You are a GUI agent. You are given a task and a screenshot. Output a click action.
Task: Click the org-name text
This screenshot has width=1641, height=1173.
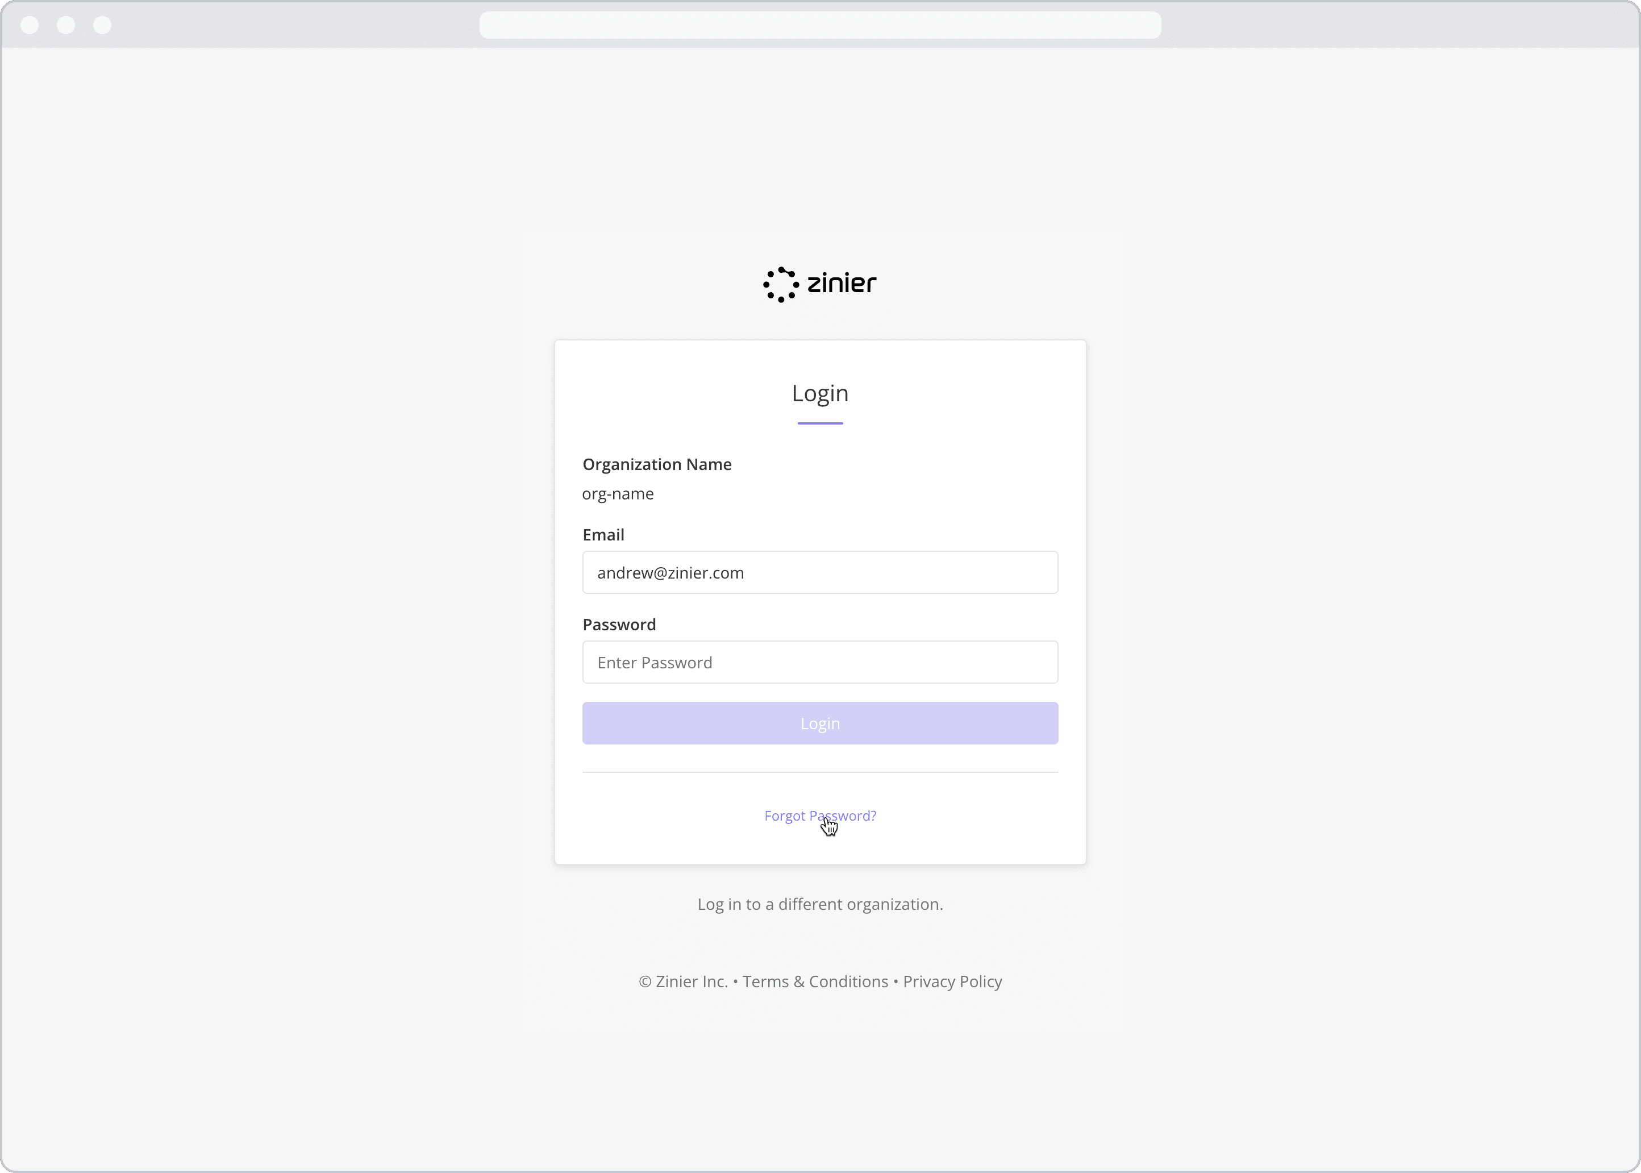[x=618, y=494]
